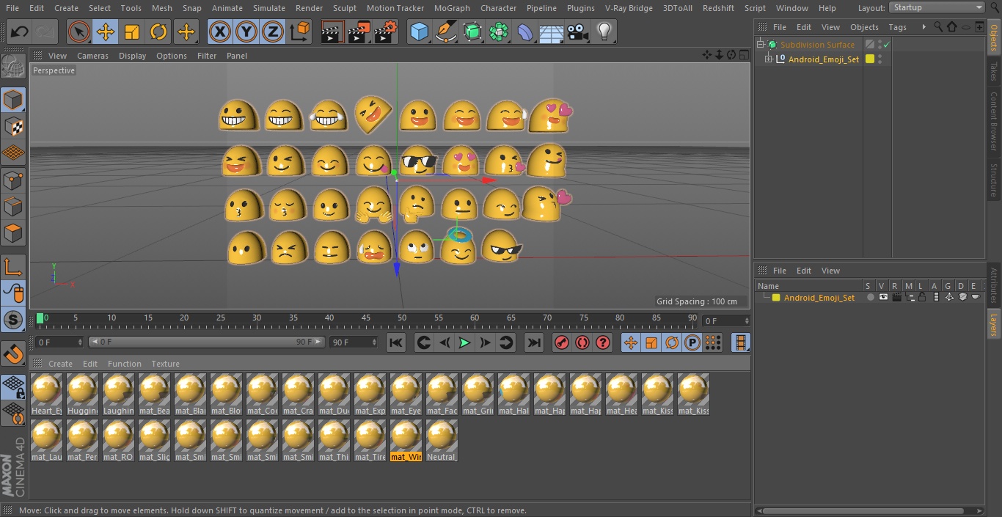
Task: Switch to the Takes side tab
Action: (994, 71)
